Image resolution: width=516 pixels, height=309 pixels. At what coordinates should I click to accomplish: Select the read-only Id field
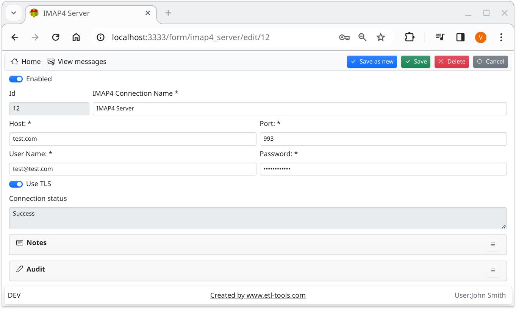(x=49, y=109)
